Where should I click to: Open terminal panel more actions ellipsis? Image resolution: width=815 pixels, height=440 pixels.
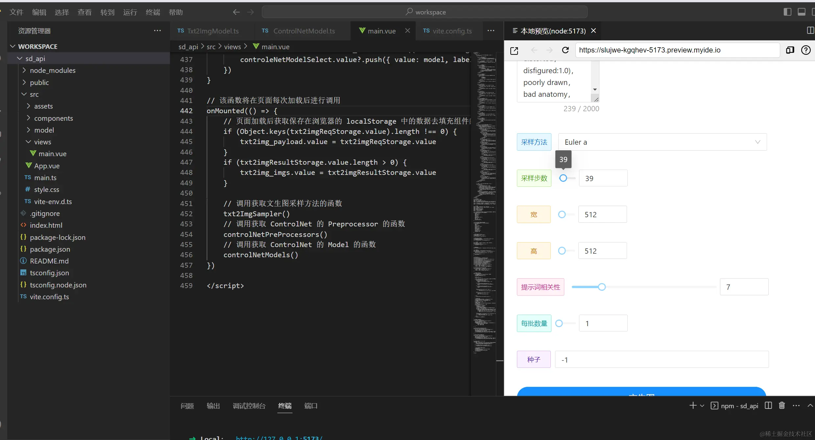tap(796, 406)
